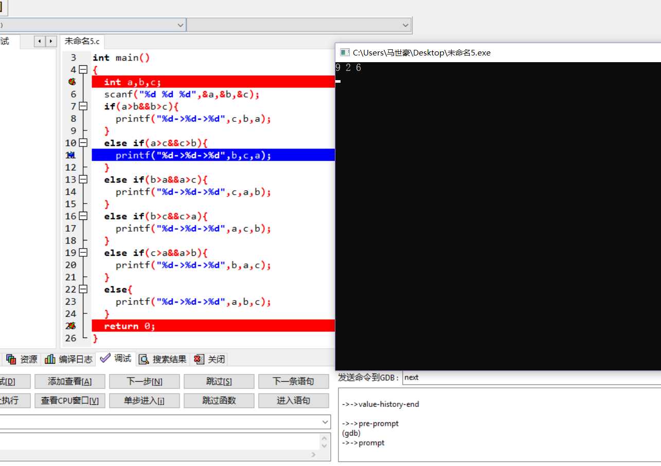661x466 pixels.
Task: Collapse the main function fold at line 4
Action: (x=83, y=69)
